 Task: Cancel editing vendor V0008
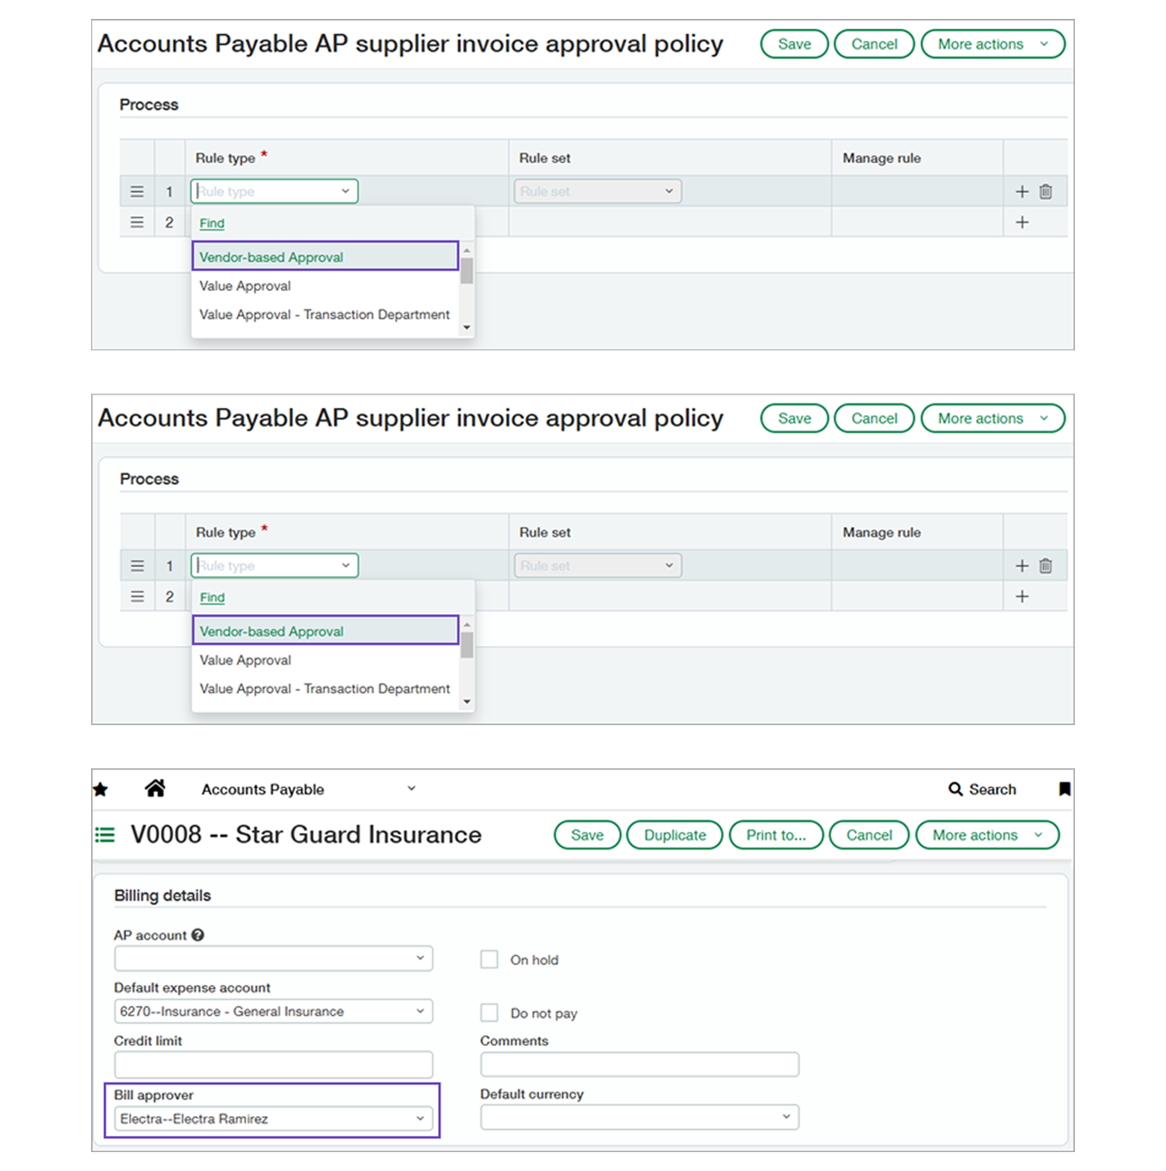(869, 835)
